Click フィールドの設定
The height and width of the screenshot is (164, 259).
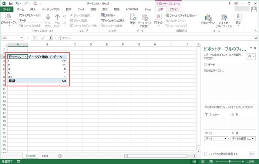30,26
